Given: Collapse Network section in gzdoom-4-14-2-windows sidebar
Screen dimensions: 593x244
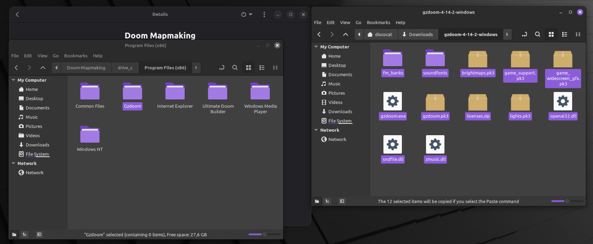Looking at the screenshot, I should point(316,130).
